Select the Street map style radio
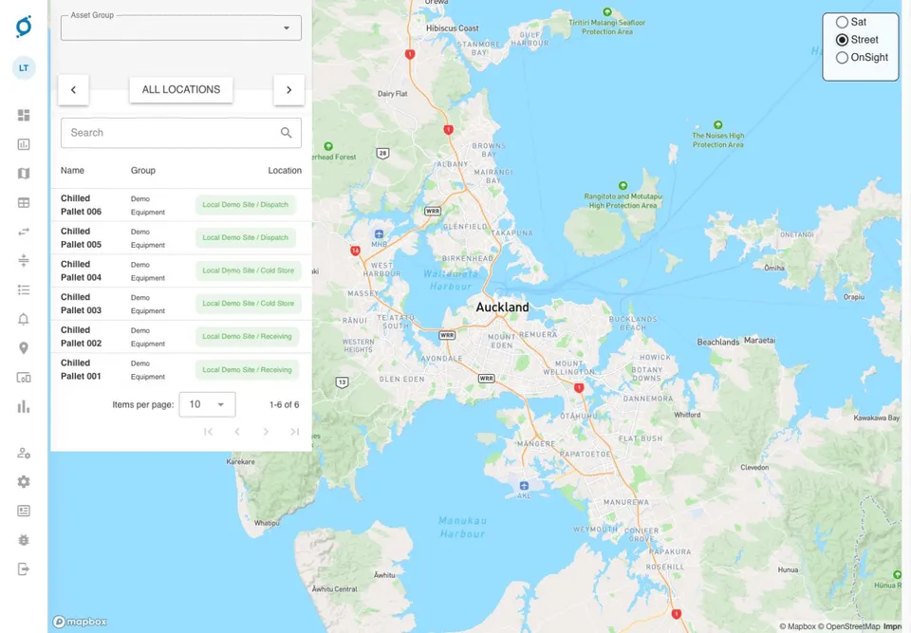Screen dimensions: 911x633 coord(842,40)
